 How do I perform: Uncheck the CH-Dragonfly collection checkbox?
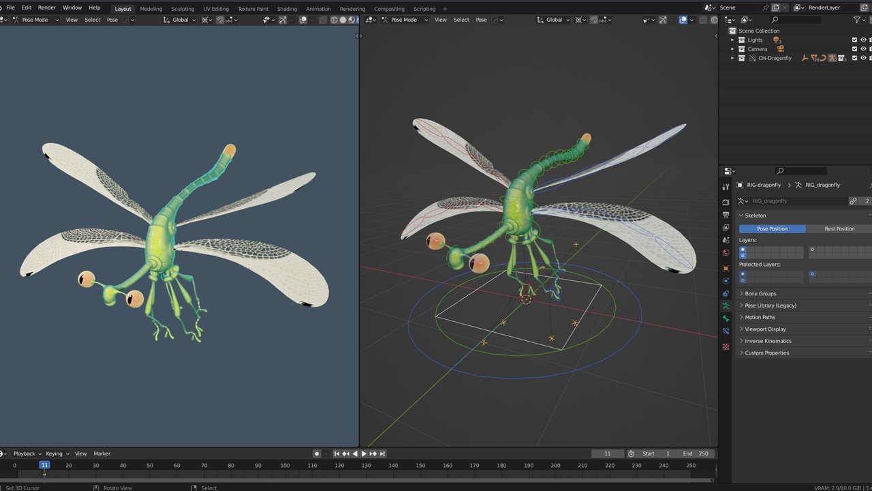click(855, 58)
